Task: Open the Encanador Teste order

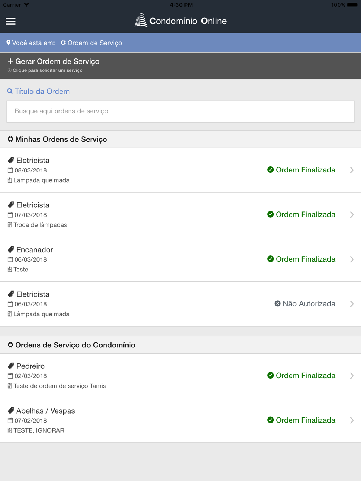Action: [x=144, y=259]
